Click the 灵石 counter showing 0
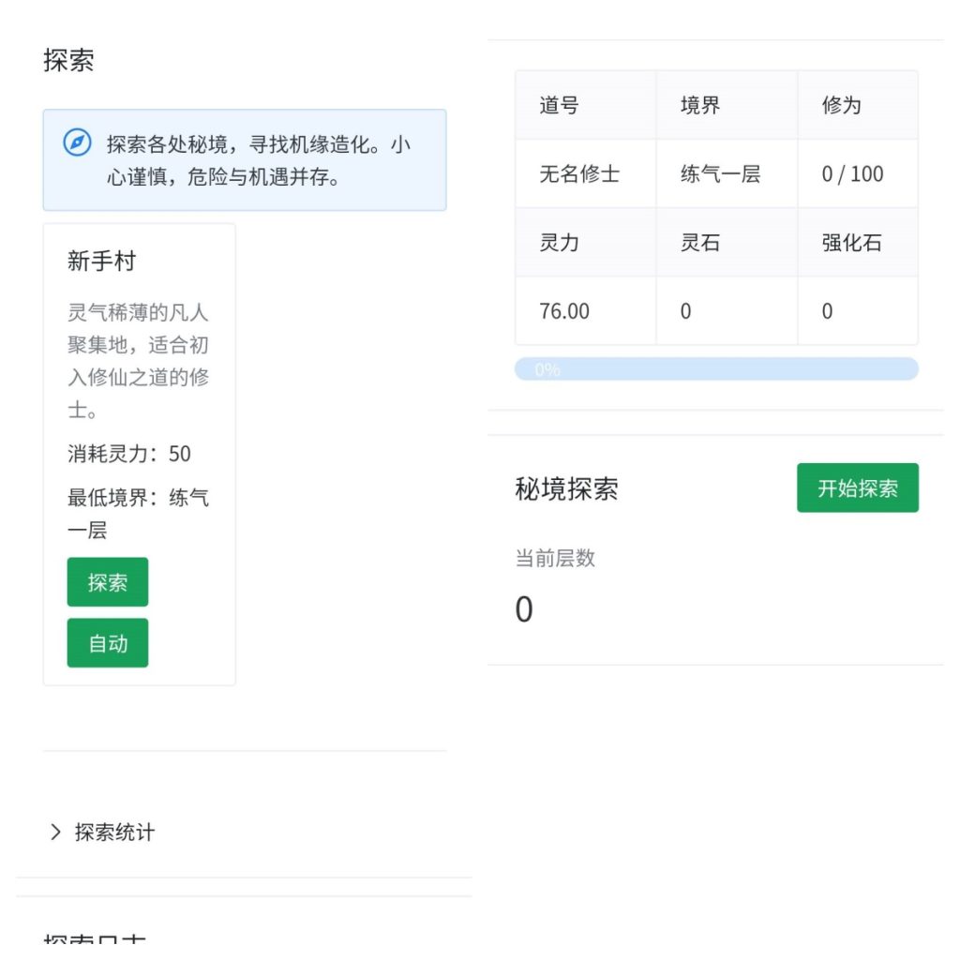Viewport: 960px width, 960px height. (684, 311)
